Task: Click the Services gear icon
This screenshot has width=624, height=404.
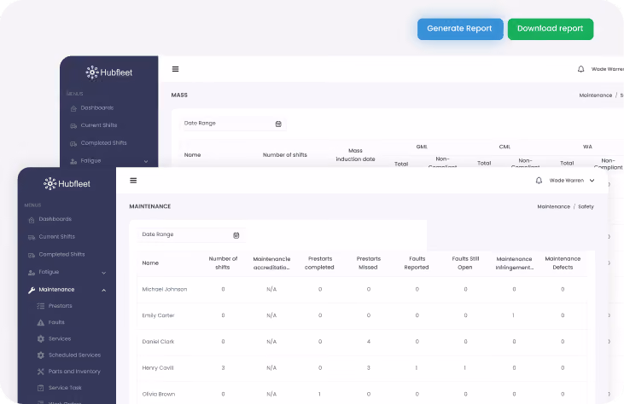Action: pos(41,339)
